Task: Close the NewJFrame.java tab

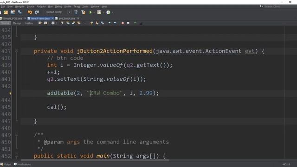Action: click(52, 19)
